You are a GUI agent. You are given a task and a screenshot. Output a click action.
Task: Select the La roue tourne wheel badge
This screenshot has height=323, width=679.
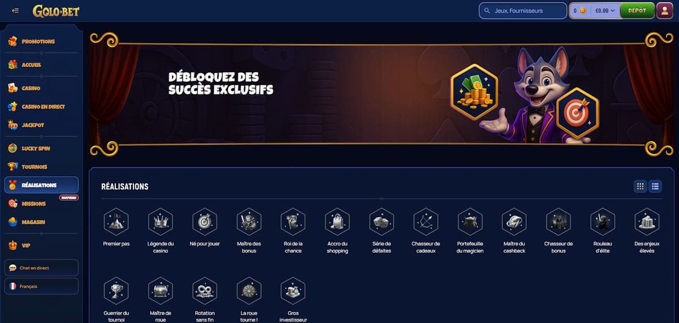click(x=249, y=291)
